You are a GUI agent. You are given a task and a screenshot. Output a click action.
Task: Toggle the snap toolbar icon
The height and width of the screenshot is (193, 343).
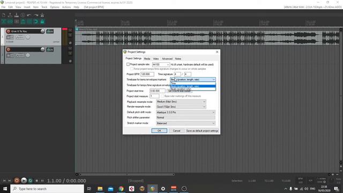point(36,21)
